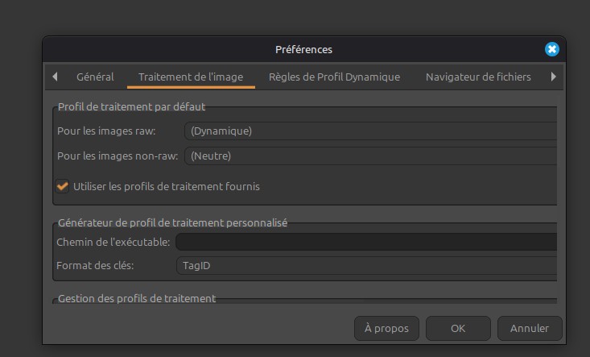This screenshot has height=357, width=590.
Task: Click the Gestion des profils de traitement heading
Action: (136, 298)
